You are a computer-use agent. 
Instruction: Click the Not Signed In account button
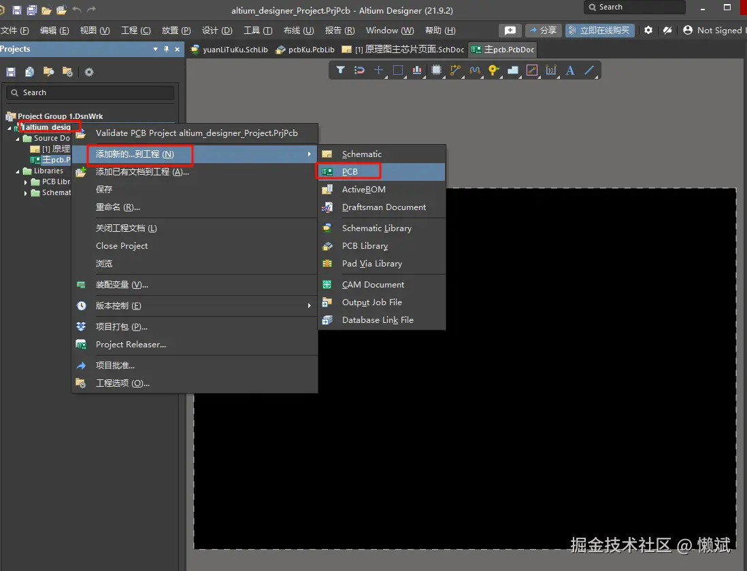(714, 31)
